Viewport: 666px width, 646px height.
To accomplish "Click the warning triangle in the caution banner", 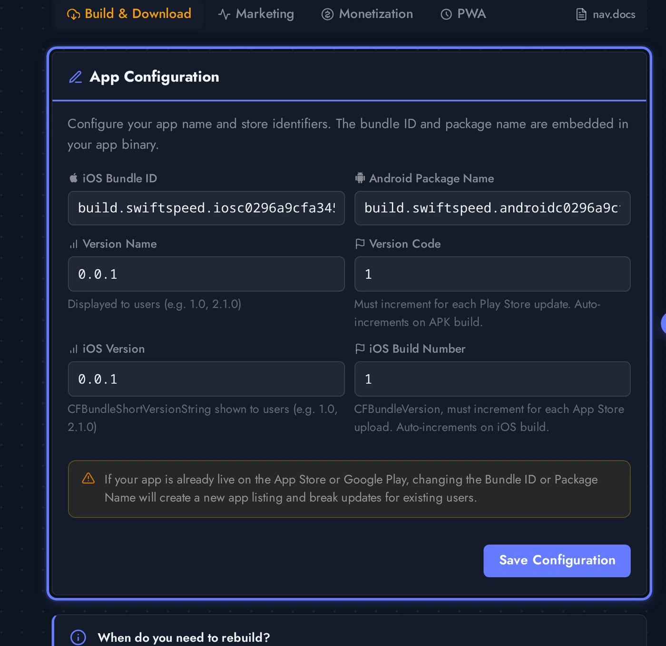I will (88, 480).
